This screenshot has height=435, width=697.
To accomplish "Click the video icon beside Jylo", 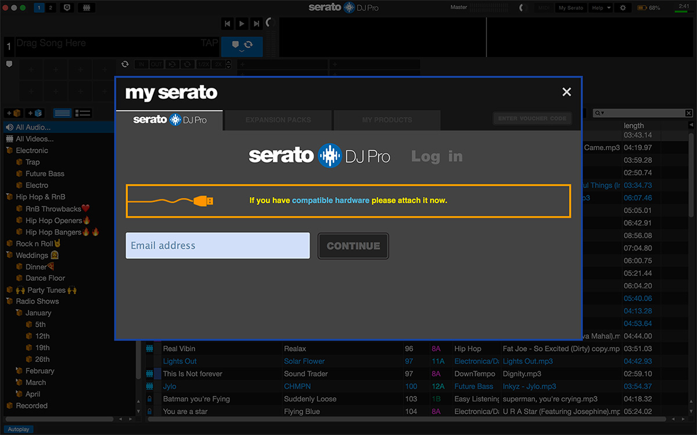I will coord(149,386).
